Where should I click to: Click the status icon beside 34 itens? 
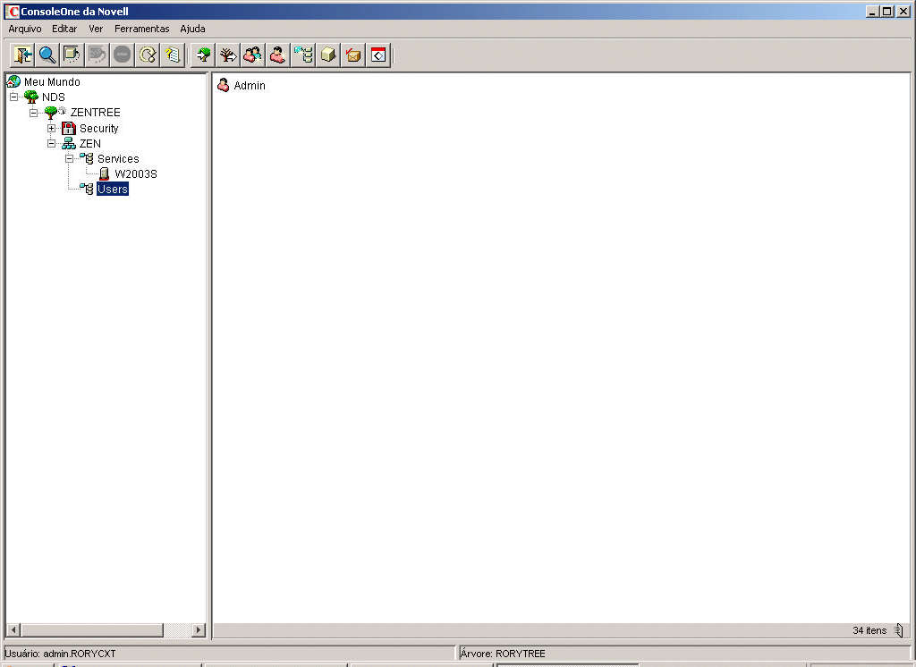pyautogui.click(x=900, y=630)
